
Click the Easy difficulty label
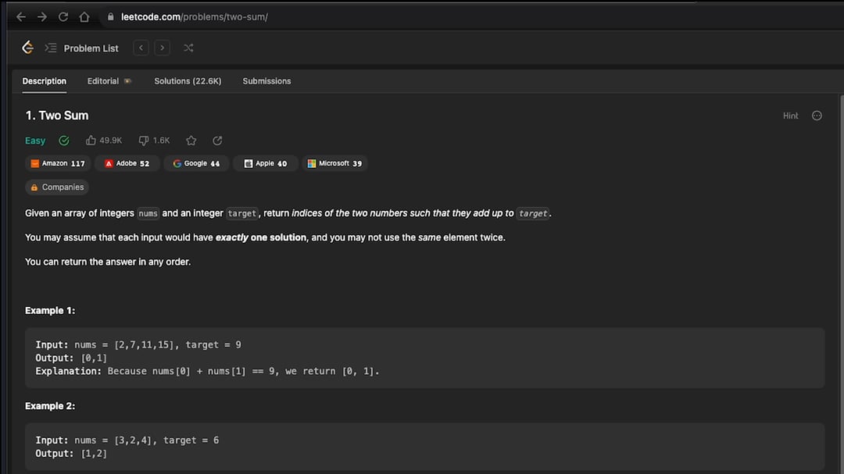(35, 141)
